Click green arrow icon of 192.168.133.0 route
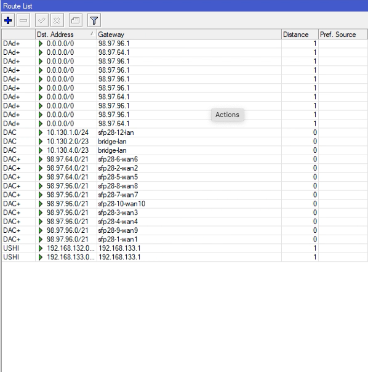Image resolution: width=368 pixels, height=372 pixels. click(x=41, y=257)
